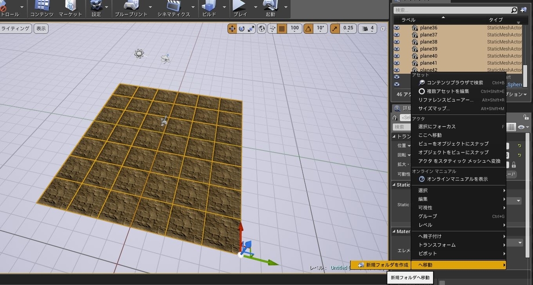Open the 設定 toolbar dropdown arrow
Image resolution: width=533 pixels, height=285 pixels.
pyautogui.click(x=107, y=8)
